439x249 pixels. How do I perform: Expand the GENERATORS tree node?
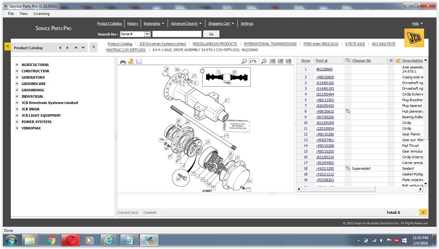pyautogui.click(x=17, y=77)
